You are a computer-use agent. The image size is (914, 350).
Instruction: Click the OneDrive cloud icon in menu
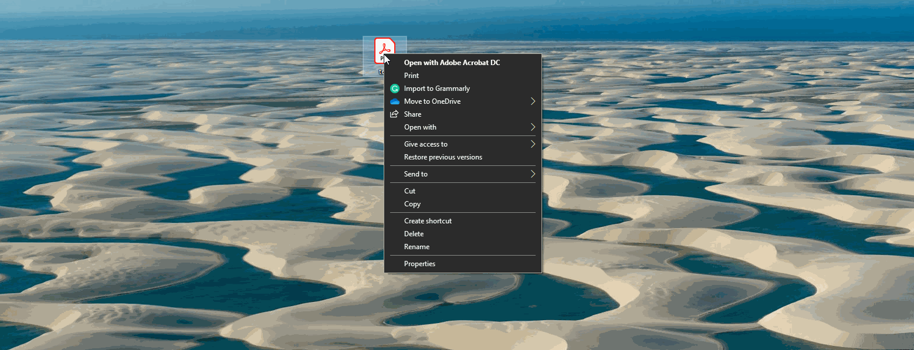pyautogui.click(x=395, y=101)
